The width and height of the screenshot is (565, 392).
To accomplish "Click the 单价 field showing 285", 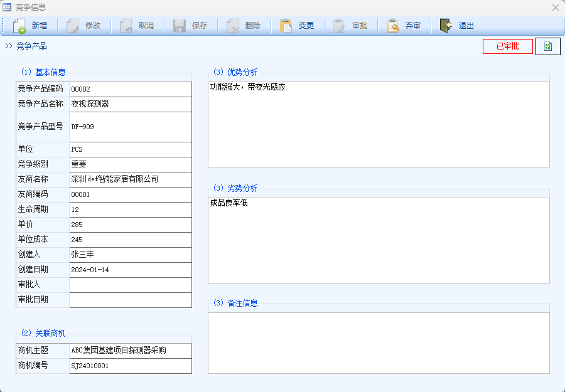I will click(131, 225).
